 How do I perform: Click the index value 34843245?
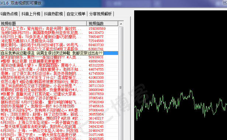(96, 126)
